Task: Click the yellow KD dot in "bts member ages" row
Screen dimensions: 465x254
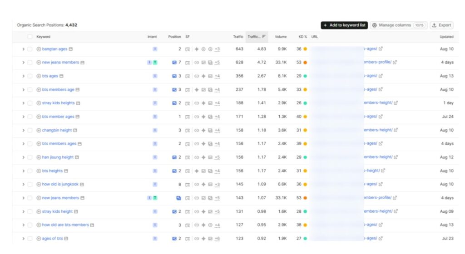Action: pyautogui.click(x=305, y=117)
